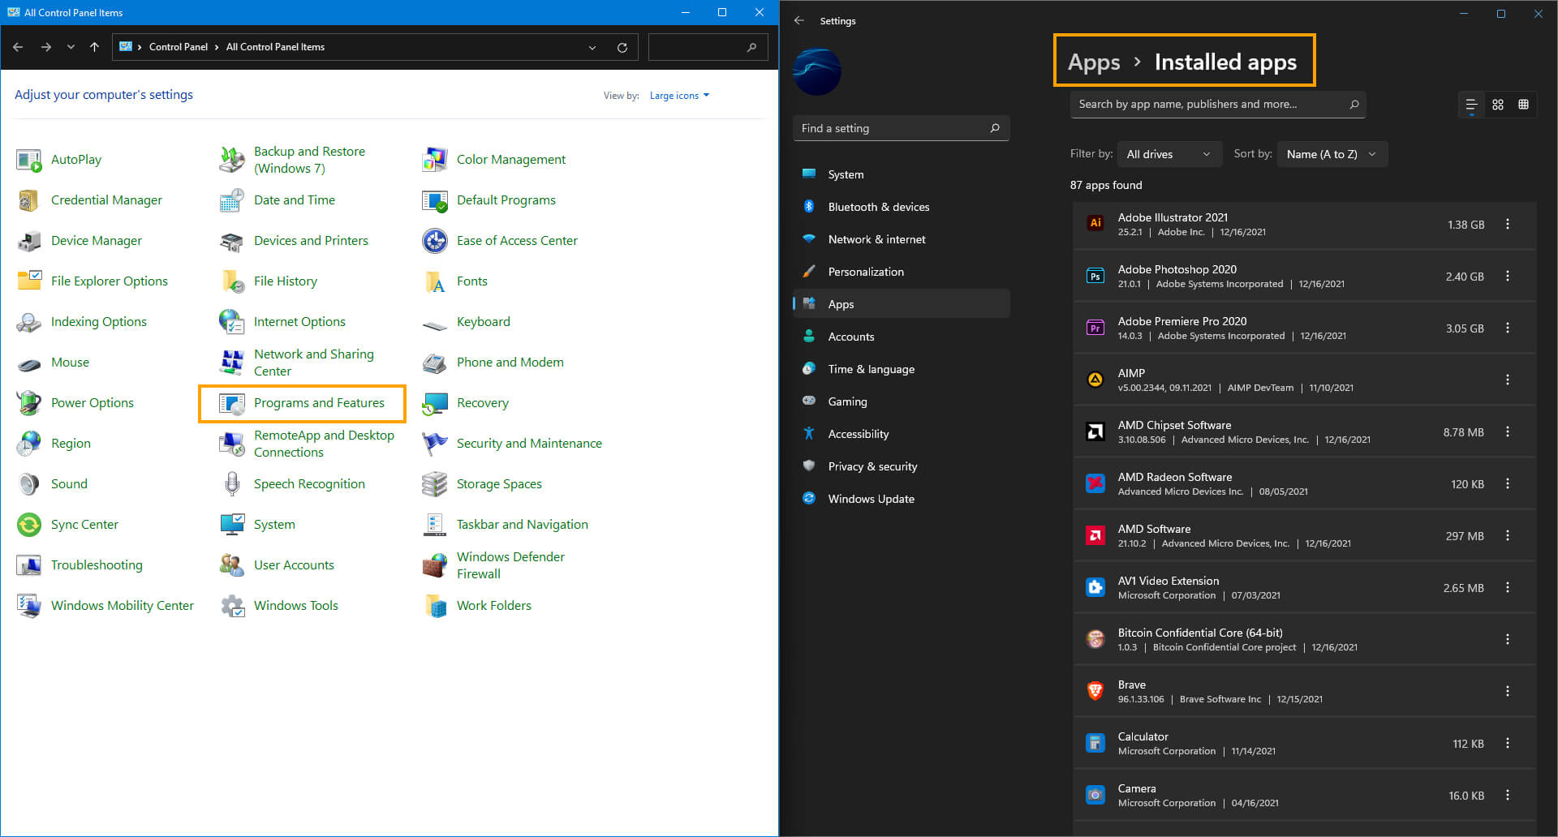Click Control Panel in the address breadcrumb
This screenshot has width=1558, height=837.
pos(179,47)
